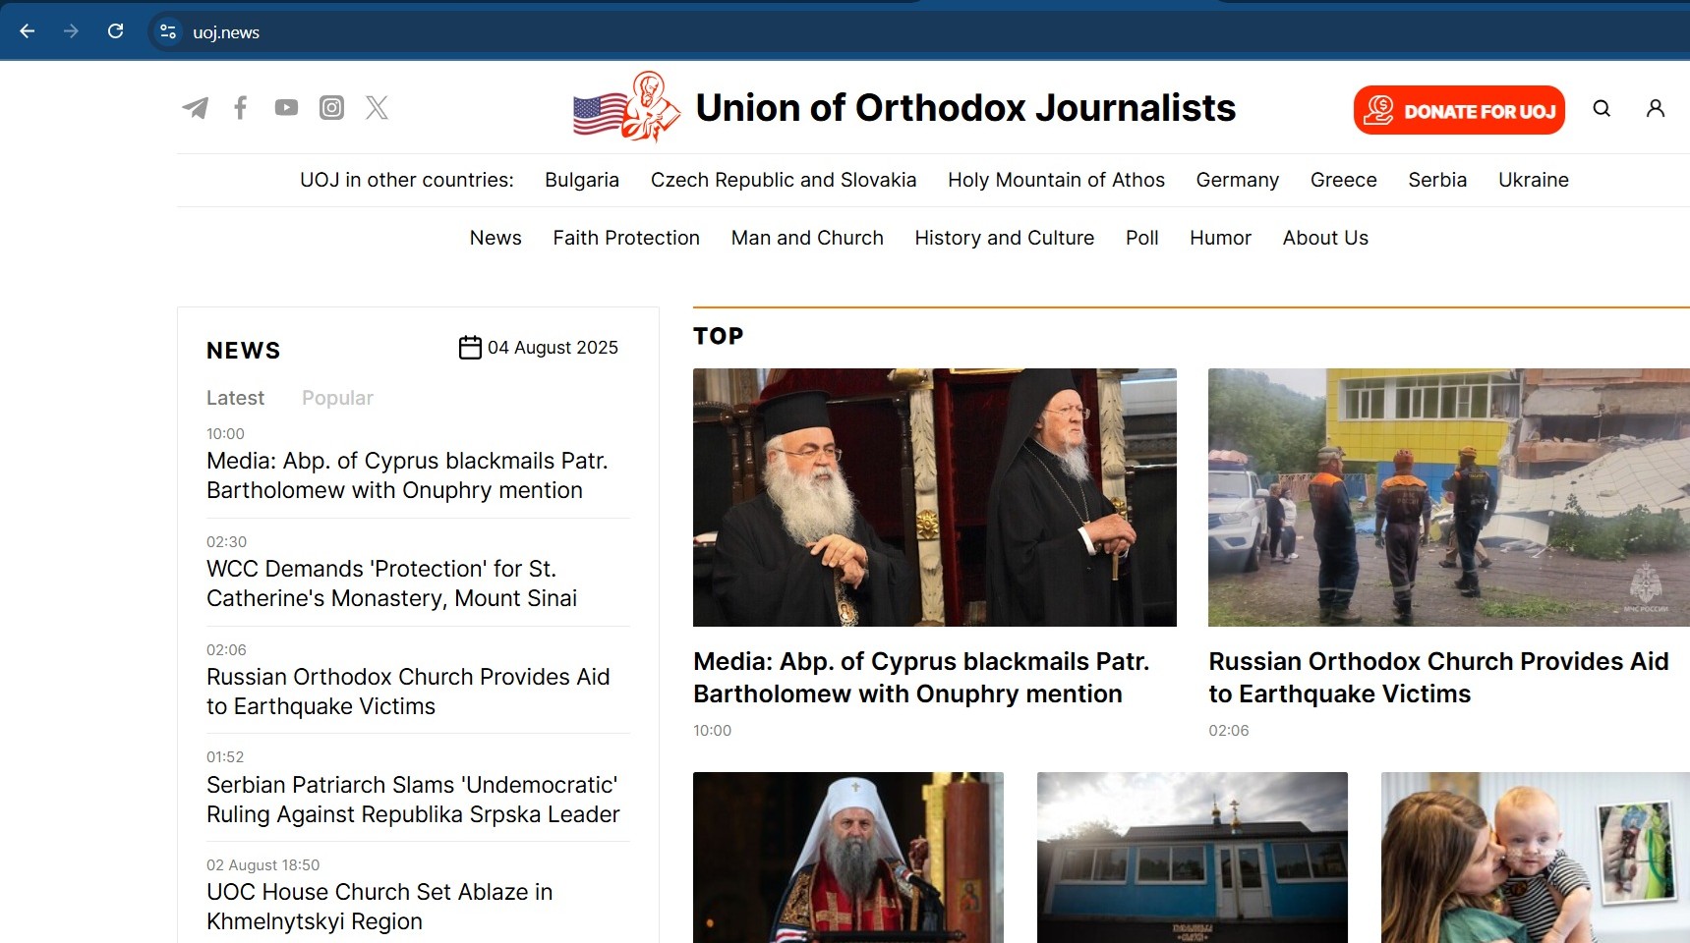Open the X social icon

coord(378,107)
